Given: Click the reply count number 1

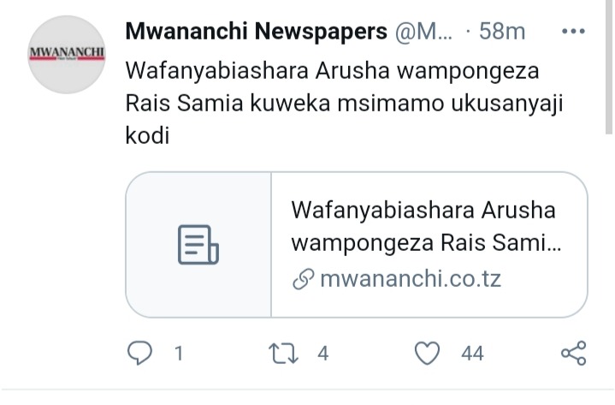Looking at the screenshot, I should [179, 353].
